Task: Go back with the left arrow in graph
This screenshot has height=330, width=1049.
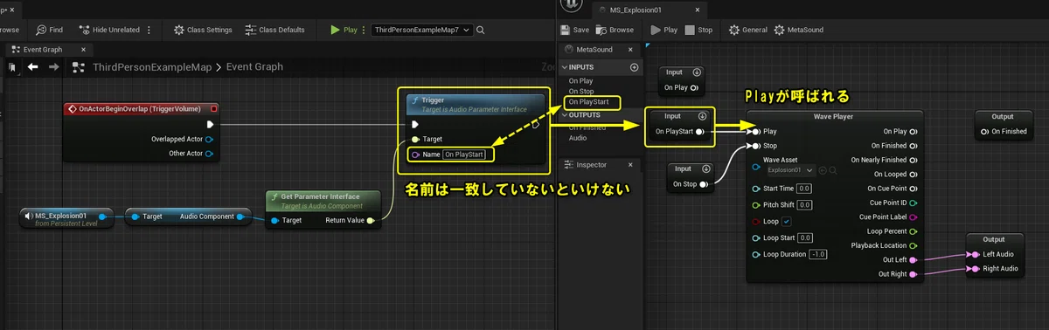Action: click(33, 67)
